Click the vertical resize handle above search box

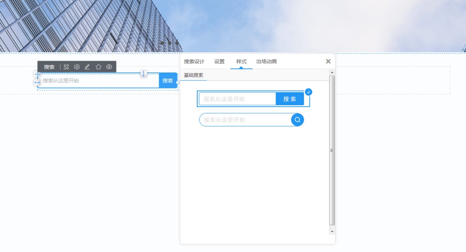143,74
